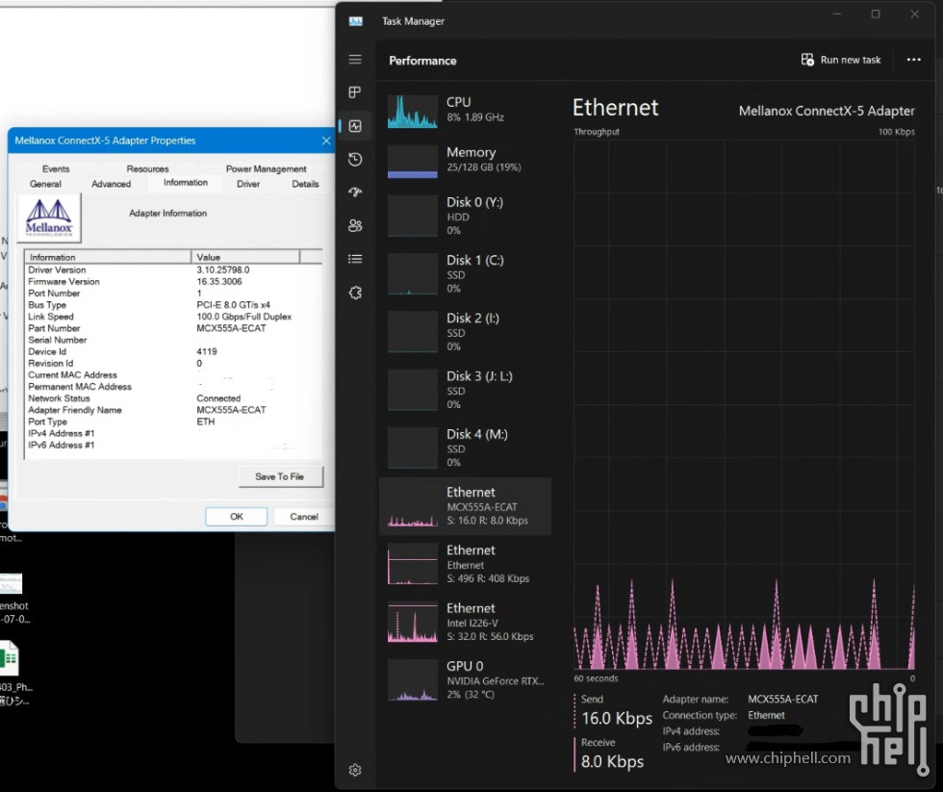Viewport: 943px width, 792px height.
Task: Open Users page icon in sidebar
Action: 355,225
